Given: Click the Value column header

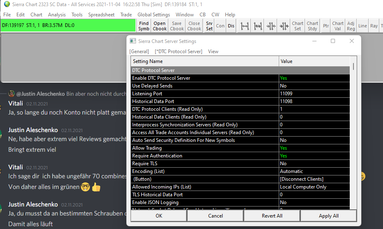Looking at the screenshot, I should point(314,61).
